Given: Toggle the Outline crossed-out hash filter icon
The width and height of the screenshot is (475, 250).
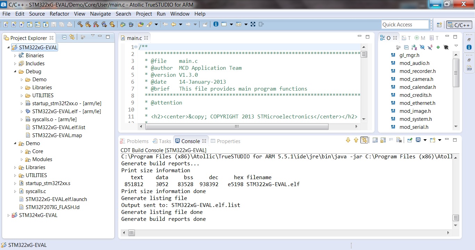Looking at the screenshot, I should pyautogui.click(x=446, y=47).
